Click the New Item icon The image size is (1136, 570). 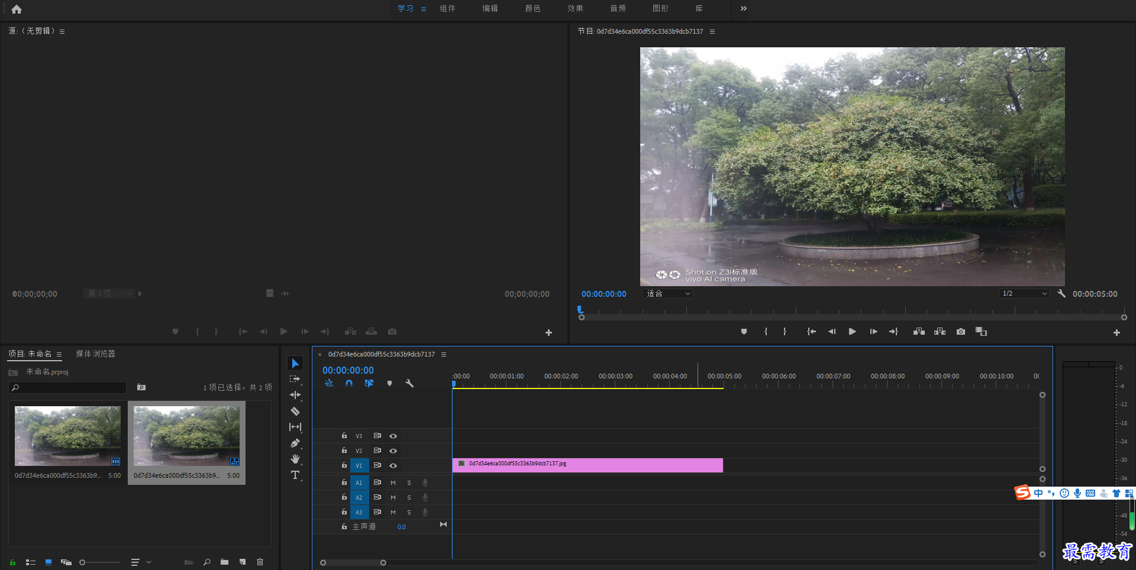click(x=243, y=562)
